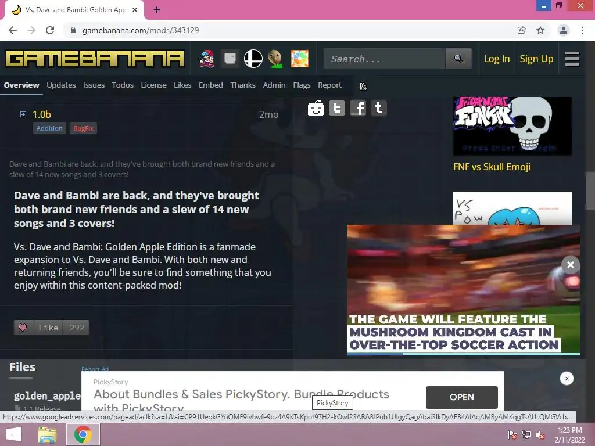Click the browser address bar
The width and height of the screenshot is (595, 446).
(292, 30)
